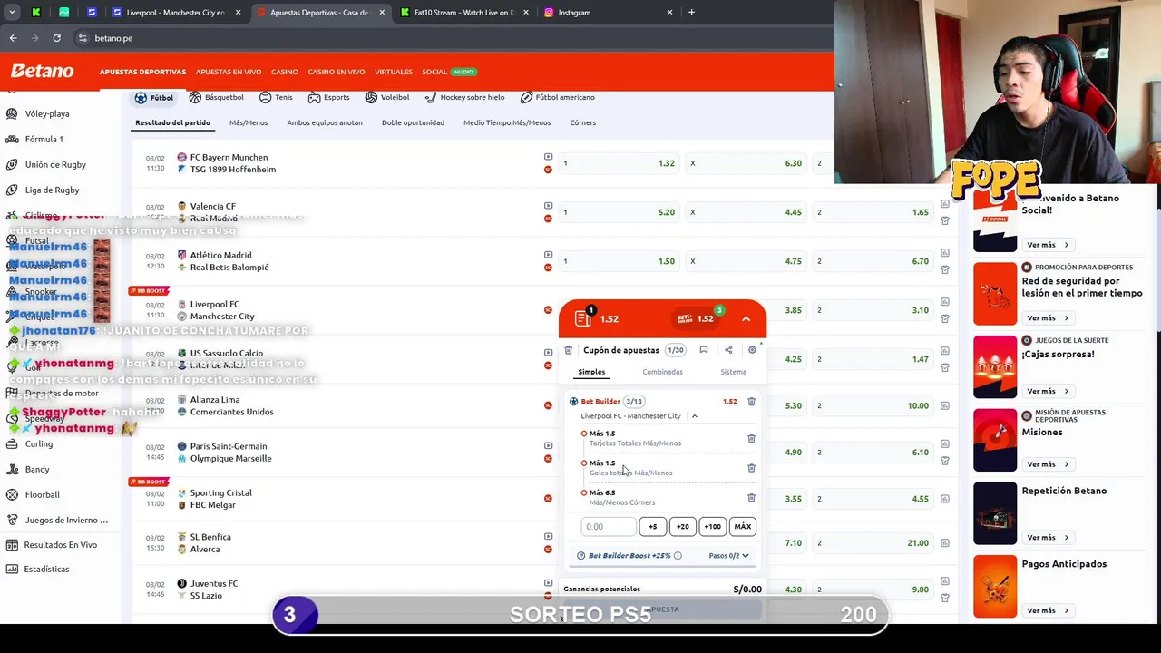This screenshot has height=653, width=1161.
Task: Switch to Instagram browser tab
Action: (608, 13)
